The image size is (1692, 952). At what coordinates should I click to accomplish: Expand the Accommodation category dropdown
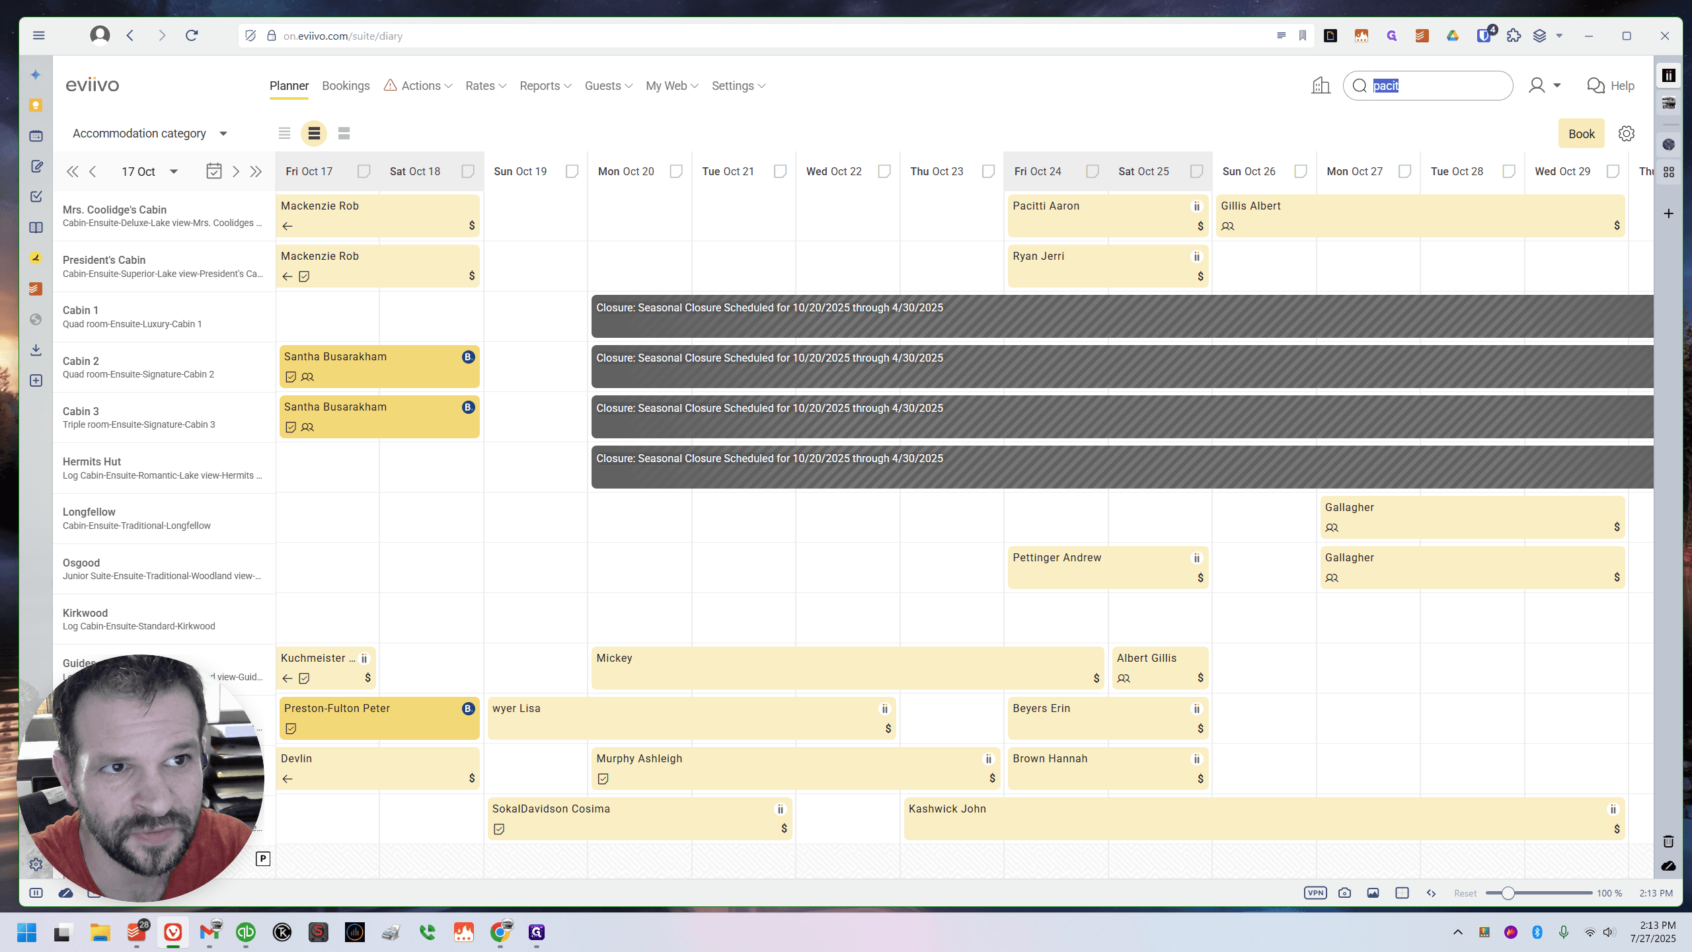[150, 134]
